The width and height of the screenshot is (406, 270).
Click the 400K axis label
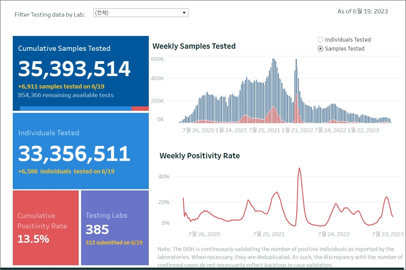(157, 78)
